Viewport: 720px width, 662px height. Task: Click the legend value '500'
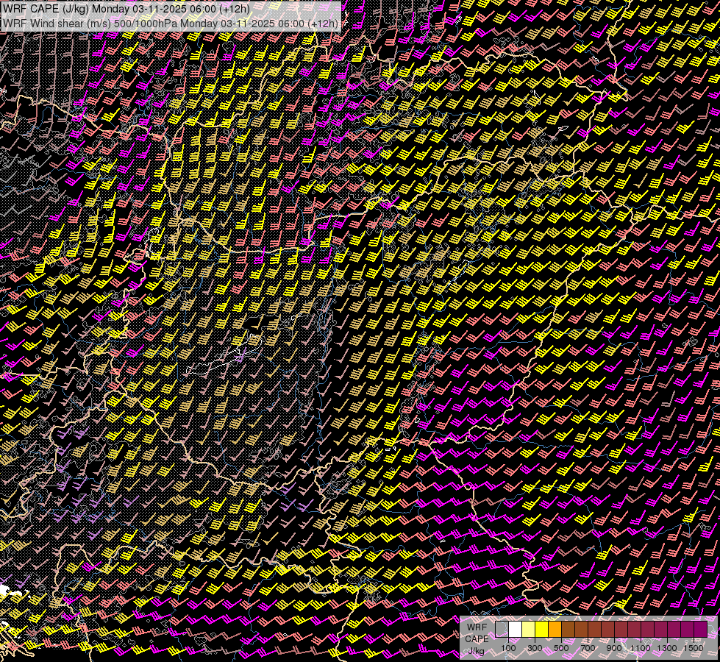tap(561, 648)
